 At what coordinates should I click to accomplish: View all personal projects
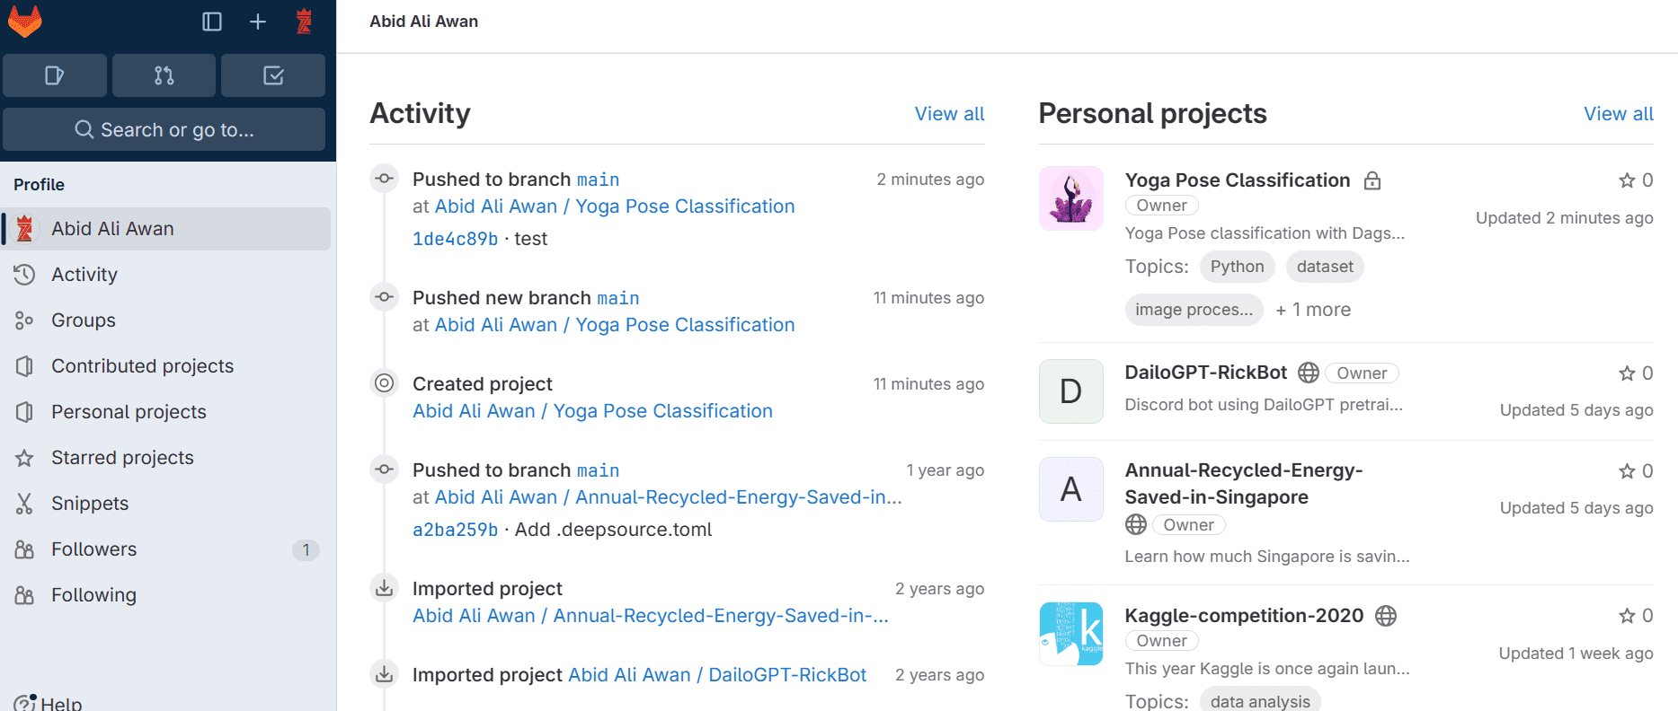1618,114
